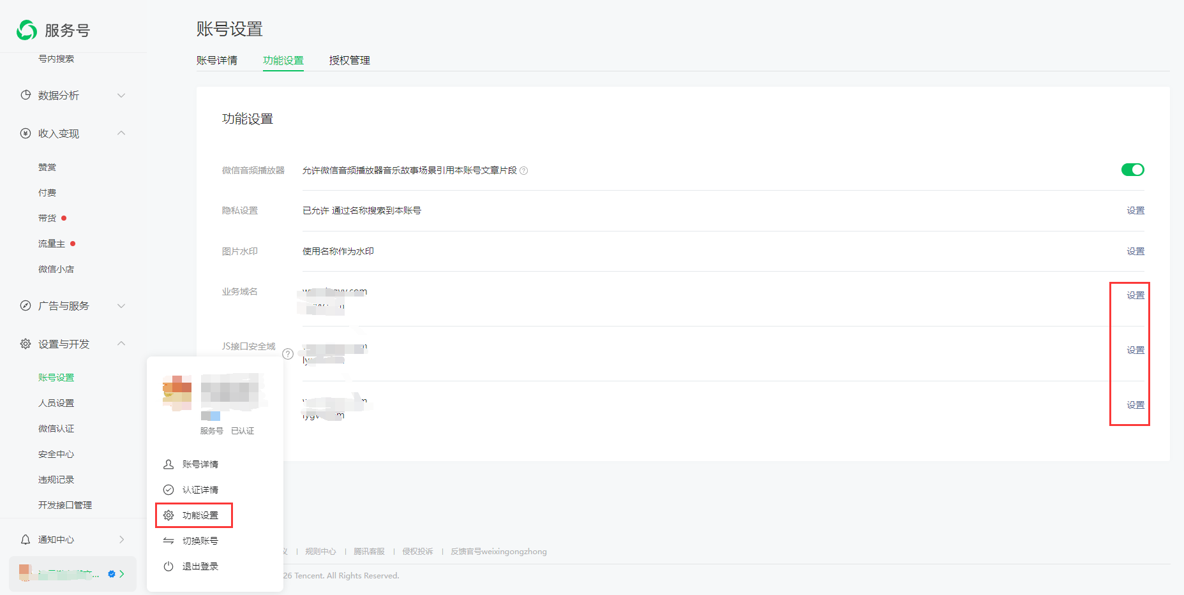The width and height of the screenshot is (1184, 595).
Task: Click the person icon beside 账号详情
Action: coord(169,464)
